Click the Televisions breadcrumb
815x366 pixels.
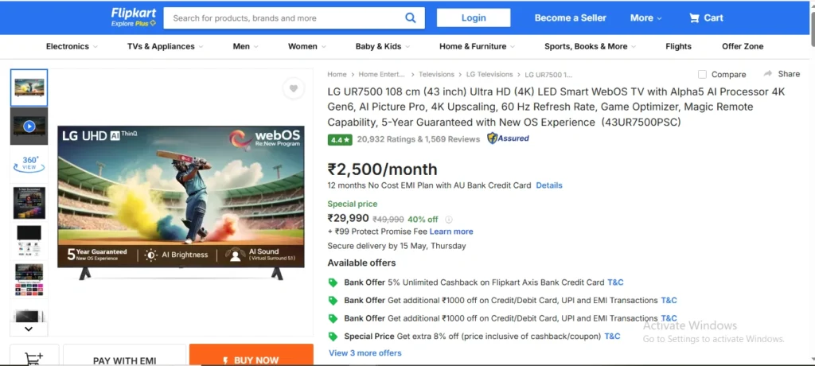pos(437,74)
